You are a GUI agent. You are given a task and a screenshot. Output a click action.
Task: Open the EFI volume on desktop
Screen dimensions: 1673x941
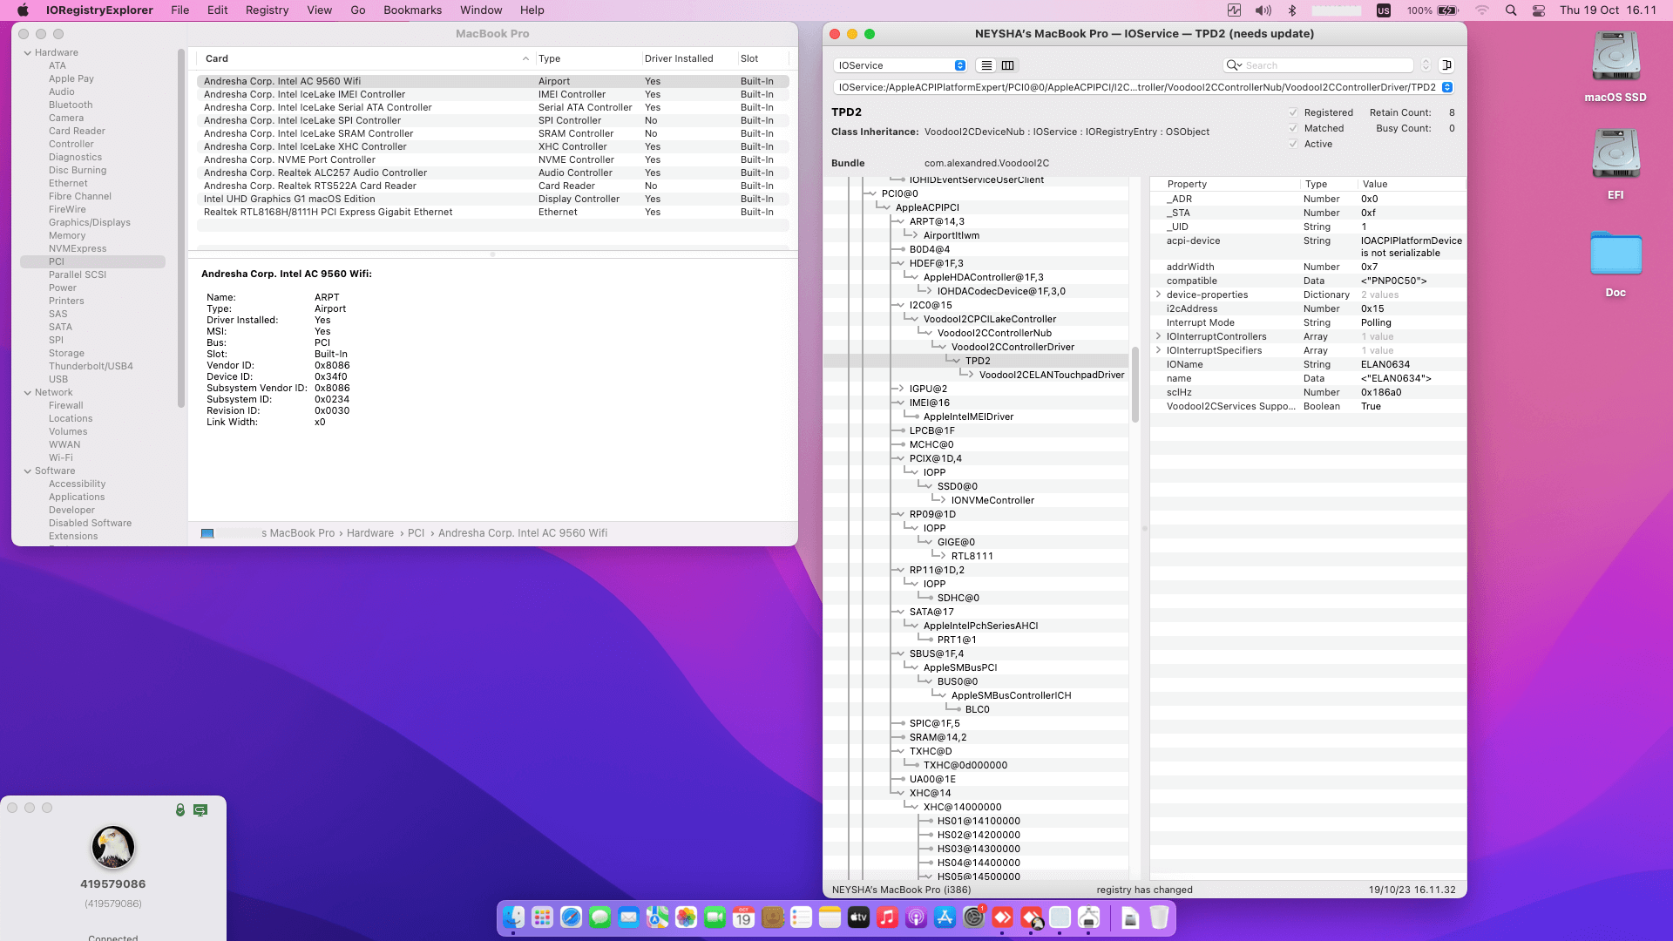click(1615, 154)
